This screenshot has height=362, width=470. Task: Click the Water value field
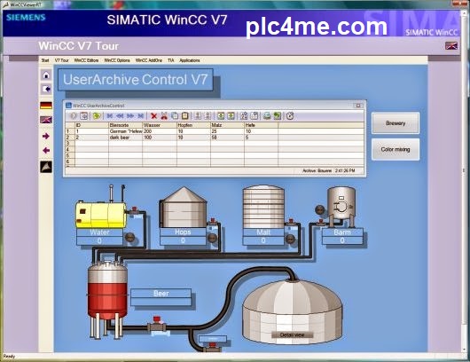99,240
